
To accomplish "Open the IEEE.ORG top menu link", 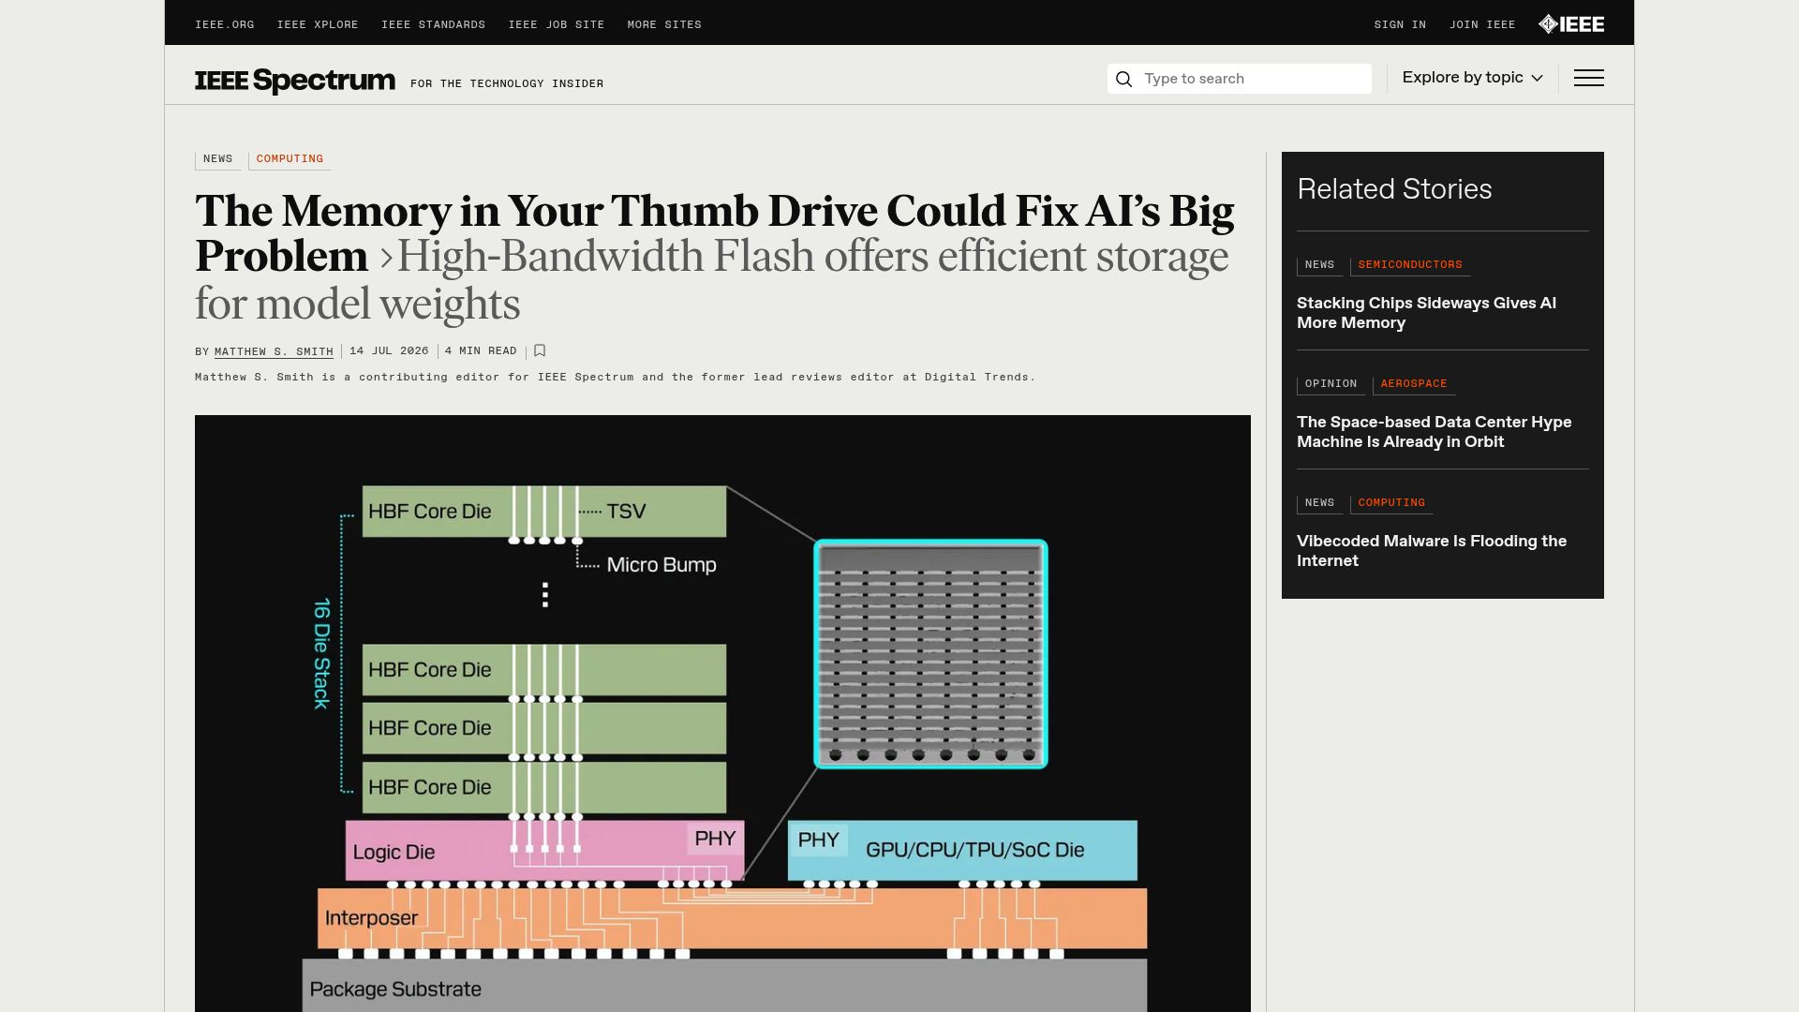I will click(x=225, y=24).
